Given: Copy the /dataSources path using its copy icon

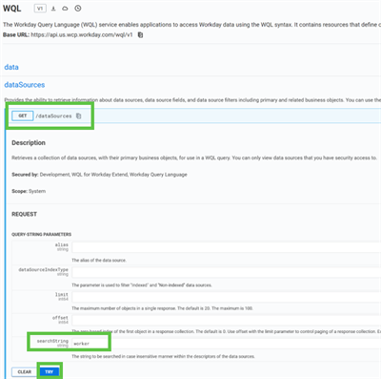Looking at the screenshot, I should tap(78, 116).
